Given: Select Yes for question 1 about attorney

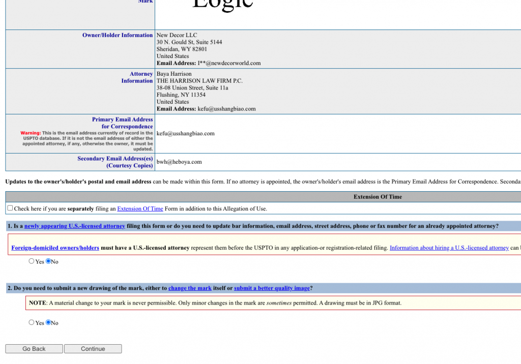Looking at the screenshot, I should pos(31,261).
